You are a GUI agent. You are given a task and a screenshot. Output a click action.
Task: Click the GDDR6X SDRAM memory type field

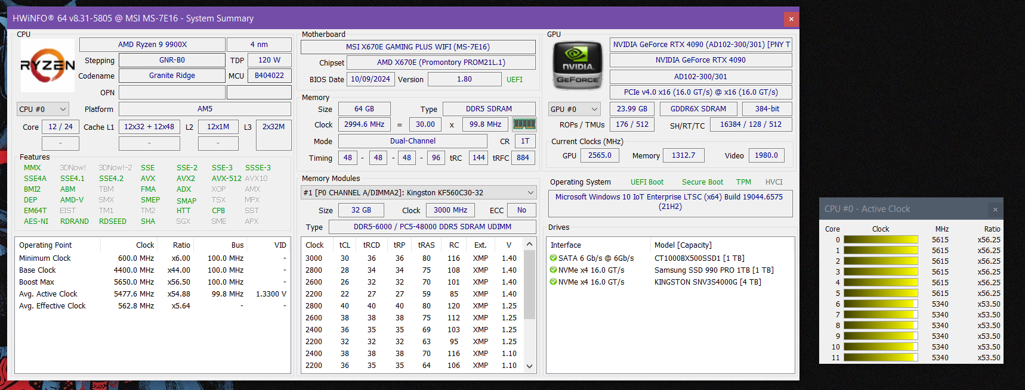pos(698,109)
